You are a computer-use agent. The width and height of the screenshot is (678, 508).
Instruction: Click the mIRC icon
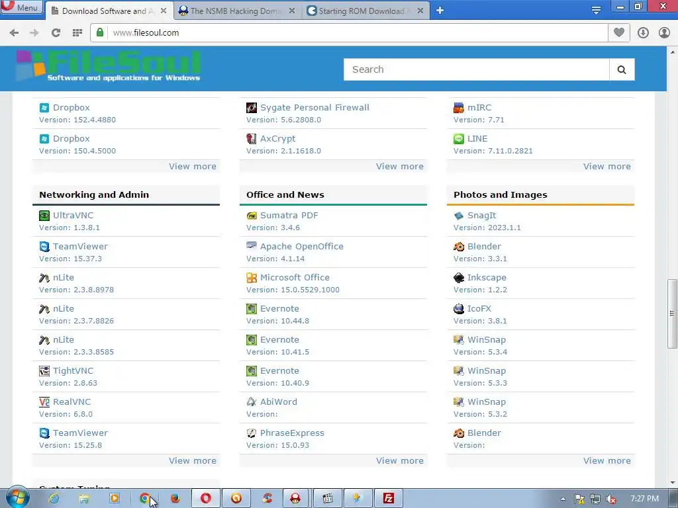click(458, 108)
